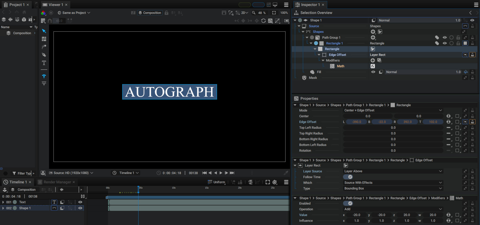This screenshot has width=480, height=225.
Task: Click the Filter Type funnel icon
Action: [x=14, y=173]
